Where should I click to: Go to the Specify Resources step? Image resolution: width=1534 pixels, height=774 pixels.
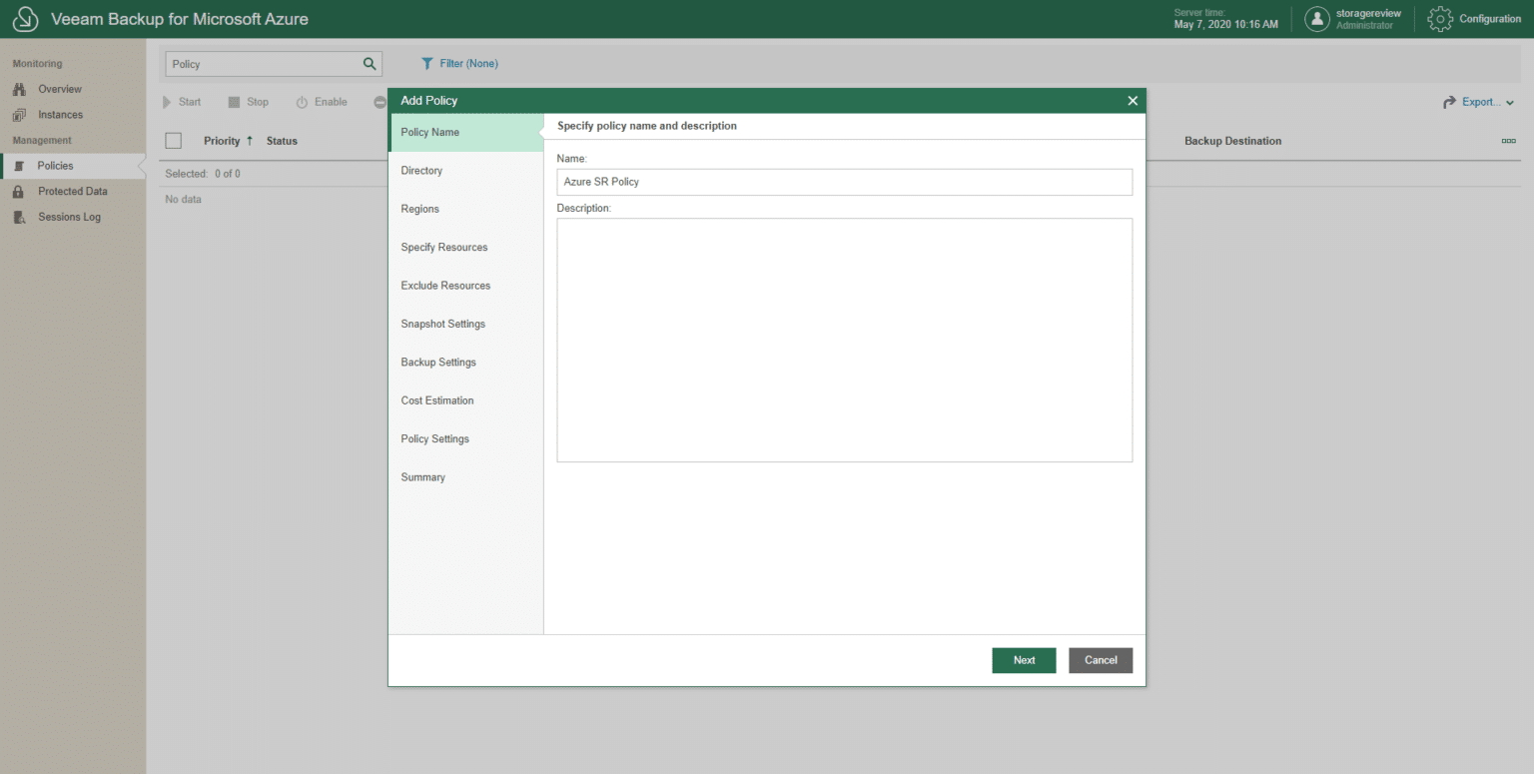coord(465,248)
